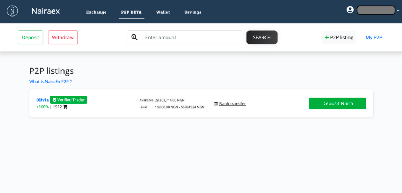Click the SEARCH button
Viewport: 402px width, 193px height.
(x=262, y=37)
